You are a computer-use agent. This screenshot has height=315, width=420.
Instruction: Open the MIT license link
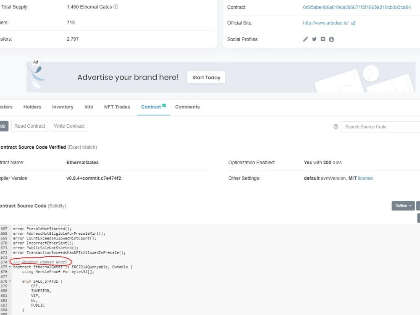coord(365,178)
